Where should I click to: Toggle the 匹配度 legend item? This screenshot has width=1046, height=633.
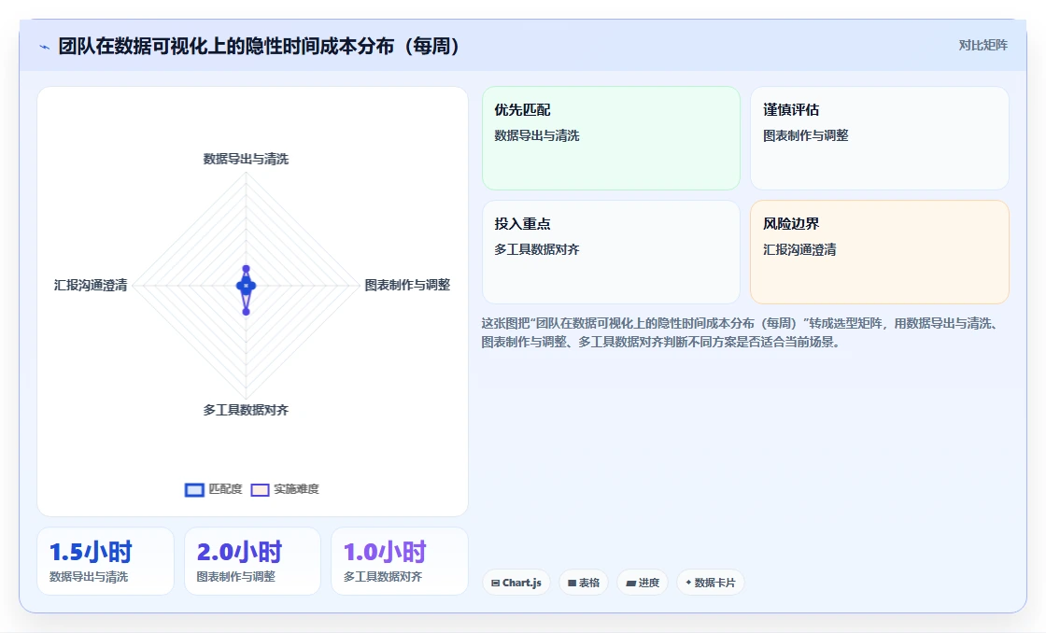(x=214, y=489)
